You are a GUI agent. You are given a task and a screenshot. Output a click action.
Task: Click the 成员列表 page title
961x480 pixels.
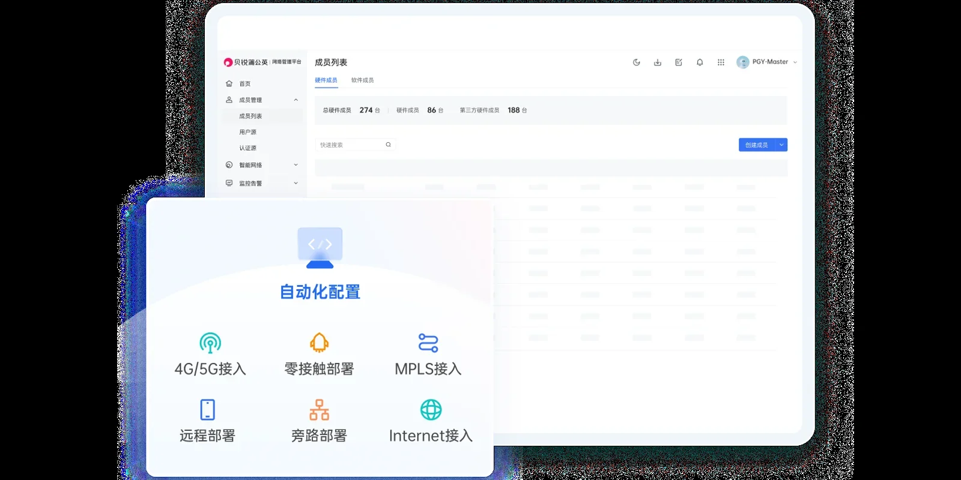[331, 62]
